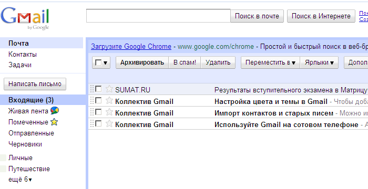Click the Buzz icon next to Живая лента
368x189 pixels.
click(x=55, y=111)
